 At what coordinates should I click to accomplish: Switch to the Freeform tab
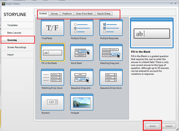click(x=67, y=14)
